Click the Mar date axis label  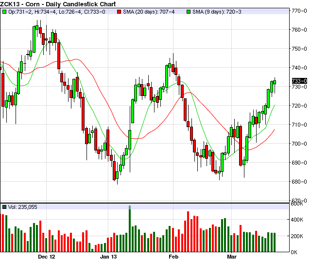coord(232,257)
